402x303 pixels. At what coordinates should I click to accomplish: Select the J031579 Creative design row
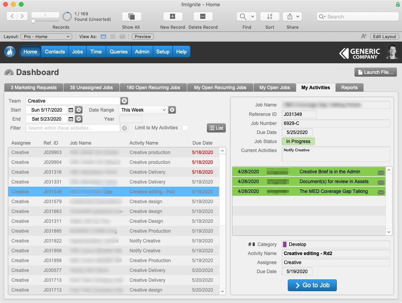[113, 202]
